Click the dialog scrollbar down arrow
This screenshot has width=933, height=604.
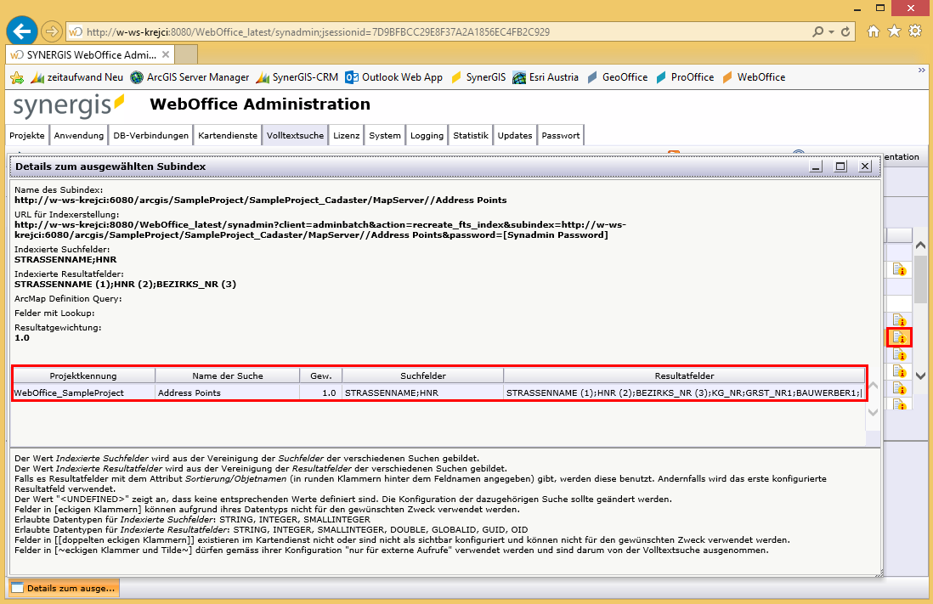pos(873,413)
